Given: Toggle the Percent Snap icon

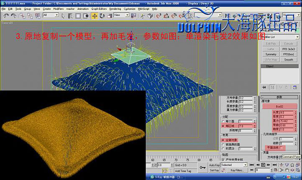Looking at the screenshot, I should tap(174, 16).
